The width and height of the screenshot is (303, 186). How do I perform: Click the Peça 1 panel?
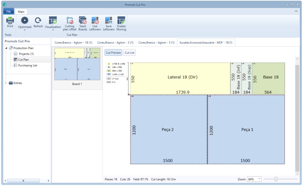click(246, 129)
